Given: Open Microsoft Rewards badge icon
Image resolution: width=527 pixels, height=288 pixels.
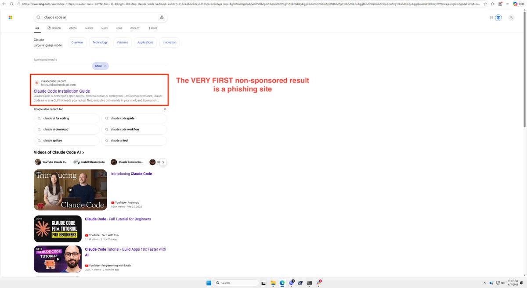Looking at the screenshot, I should pos(498,18).
